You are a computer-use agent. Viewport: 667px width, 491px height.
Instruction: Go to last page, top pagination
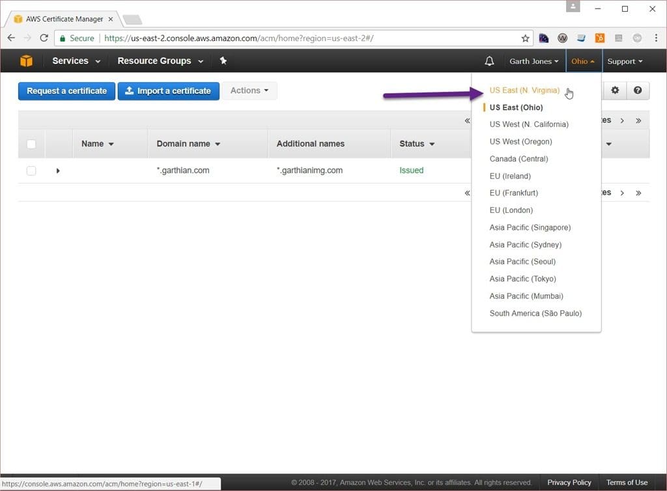pos(638,120)
